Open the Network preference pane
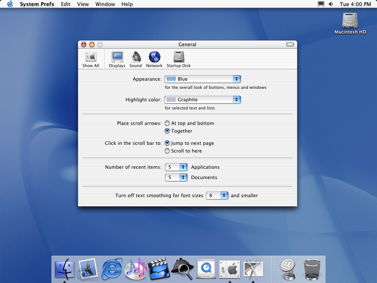This screenshot has width=377, height=283. pos(154,59)
